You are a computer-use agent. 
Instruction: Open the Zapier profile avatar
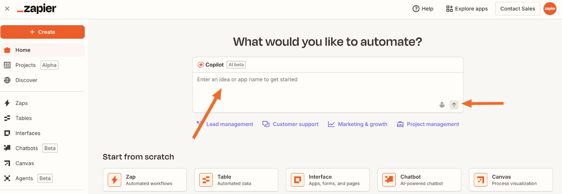coord(550,9)
